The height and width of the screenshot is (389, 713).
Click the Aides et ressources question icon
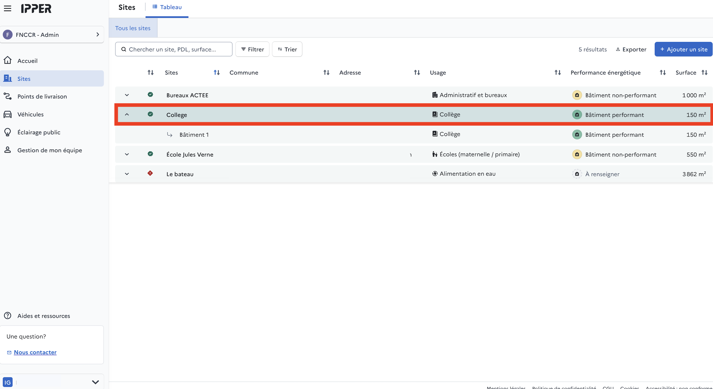click(x=7, y=315)
